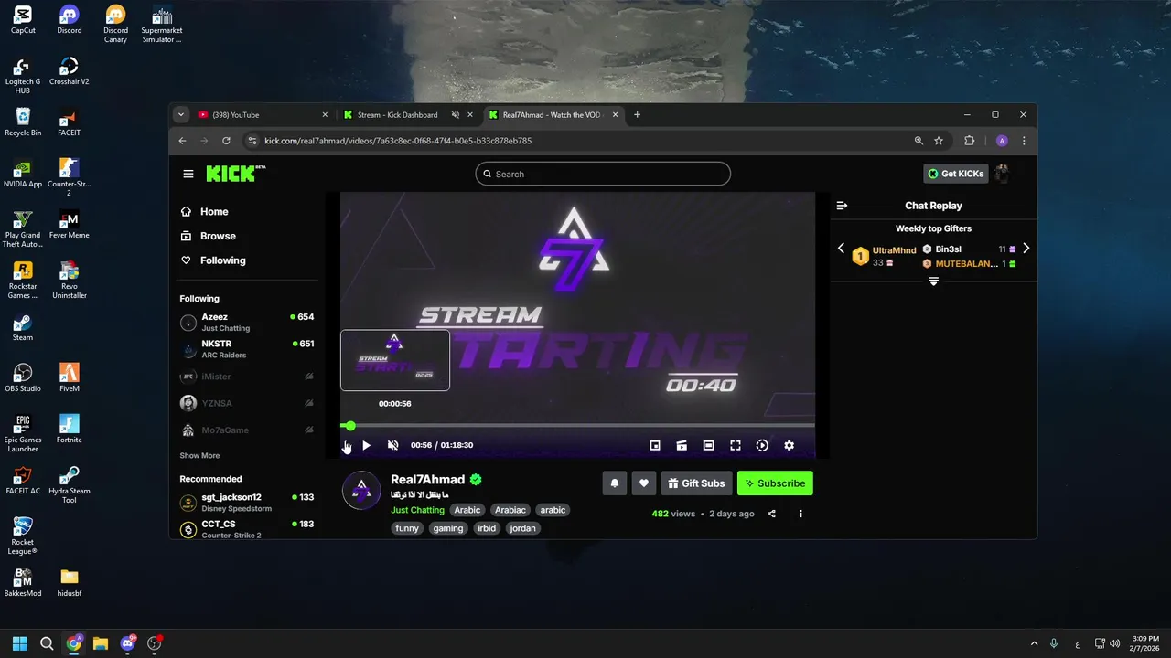The height and width of the screenshot is (658, 1171).
Task: Open the video player settings gear
Action: tap(790, 446)
